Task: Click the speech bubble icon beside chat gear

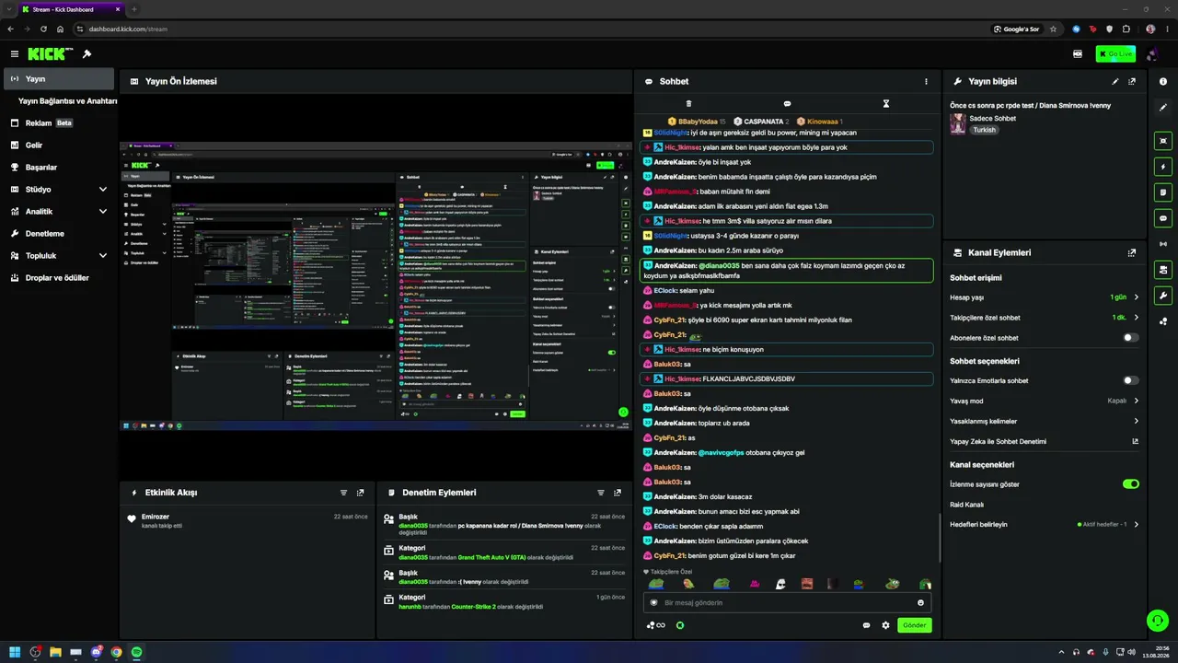Action: click(x=866, y=625)
